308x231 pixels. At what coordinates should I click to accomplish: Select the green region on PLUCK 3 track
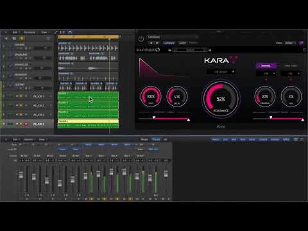(x=88, y=114)
